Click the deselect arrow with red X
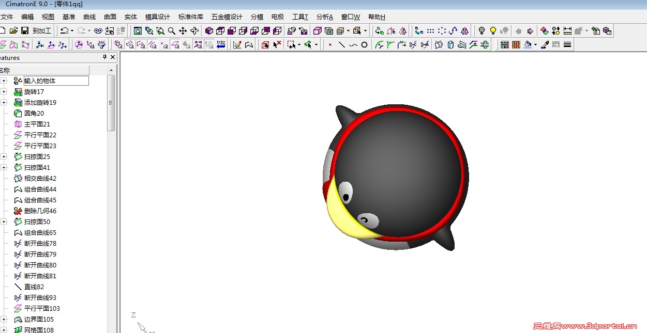This screenshot has height=333, width=647. tap(277, 45)
